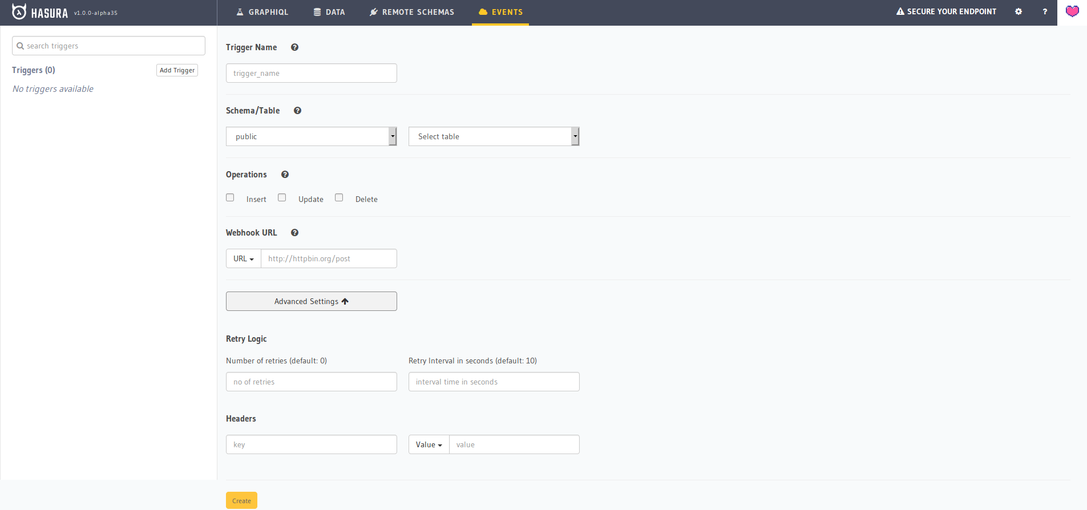This screenshot has height=510, width=1087.
Task: Open the URL type dropdown
Action: [x=244, y=258]
